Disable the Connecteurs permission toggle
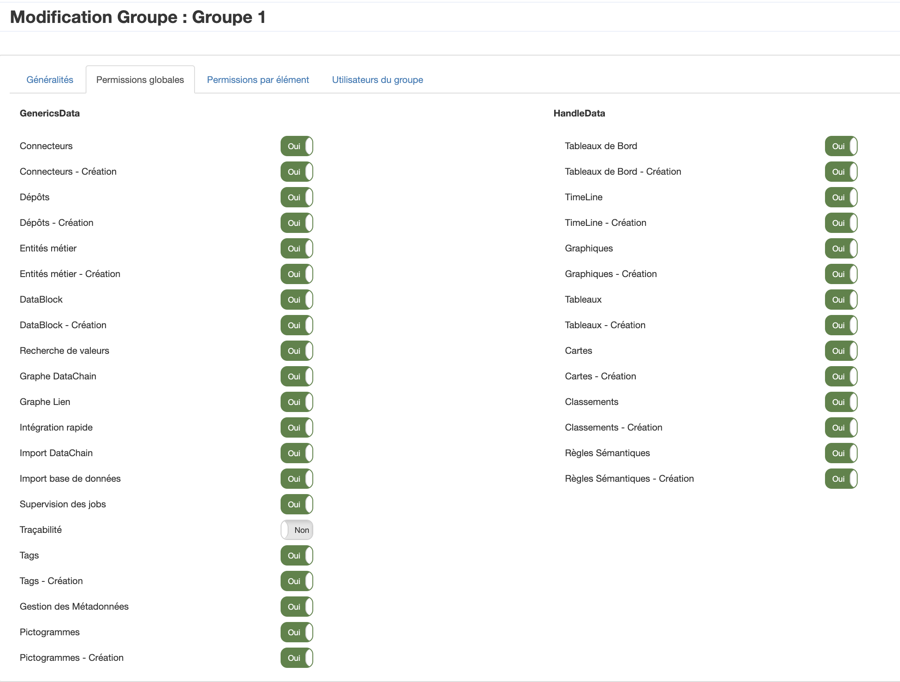The height and width of the screenshot is (682, 900). [296, 146]
